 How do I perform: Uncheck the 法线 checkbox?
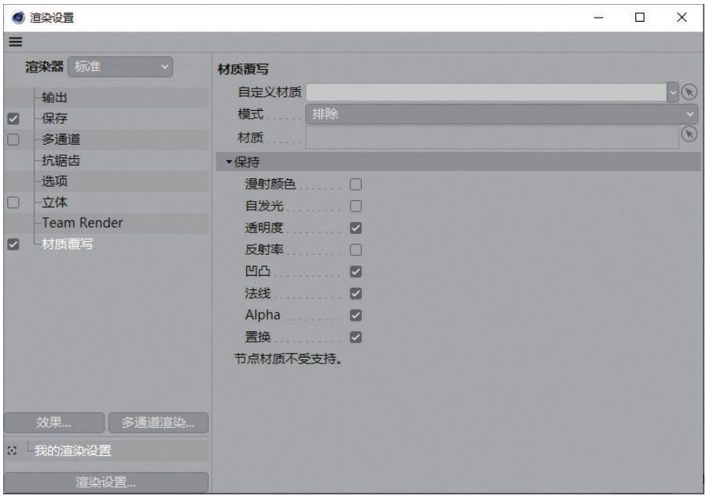355,293
